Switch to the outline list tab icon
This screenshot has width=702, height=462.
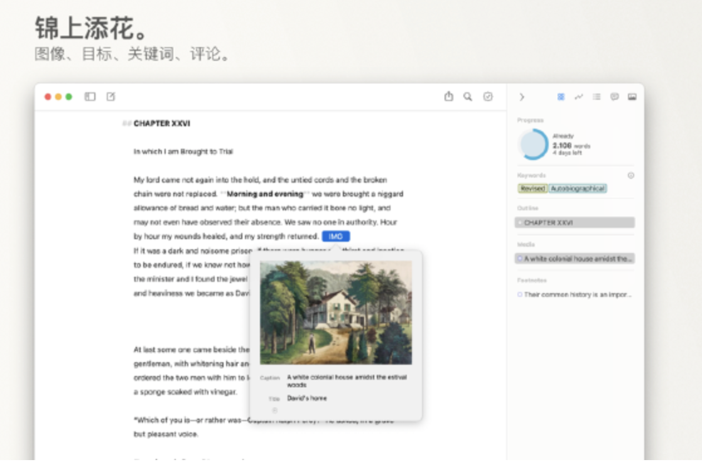coord(597,97)
